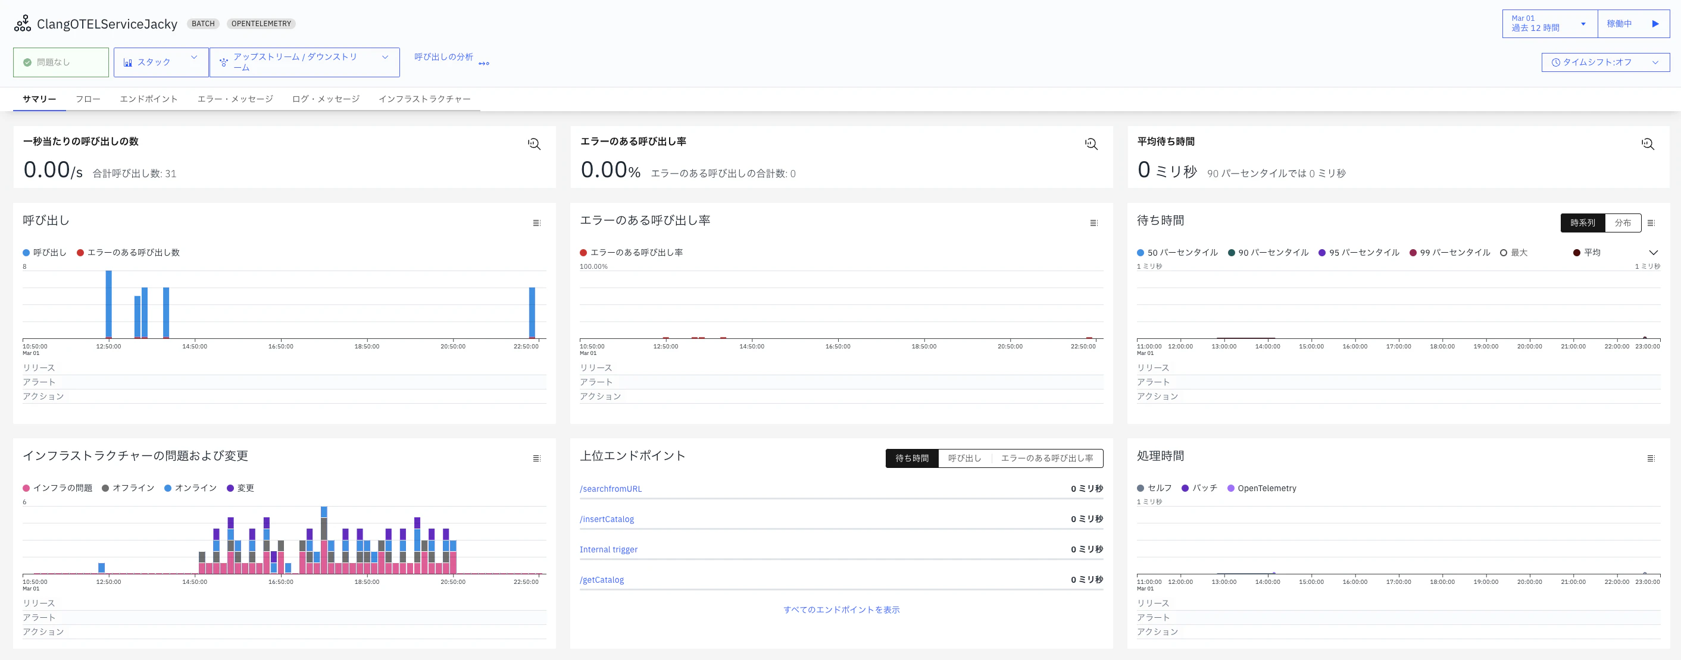Screen dimensions: 1681x660
Task: Open the 待ち時間 chart menu icon
Action: point(1651,223)
